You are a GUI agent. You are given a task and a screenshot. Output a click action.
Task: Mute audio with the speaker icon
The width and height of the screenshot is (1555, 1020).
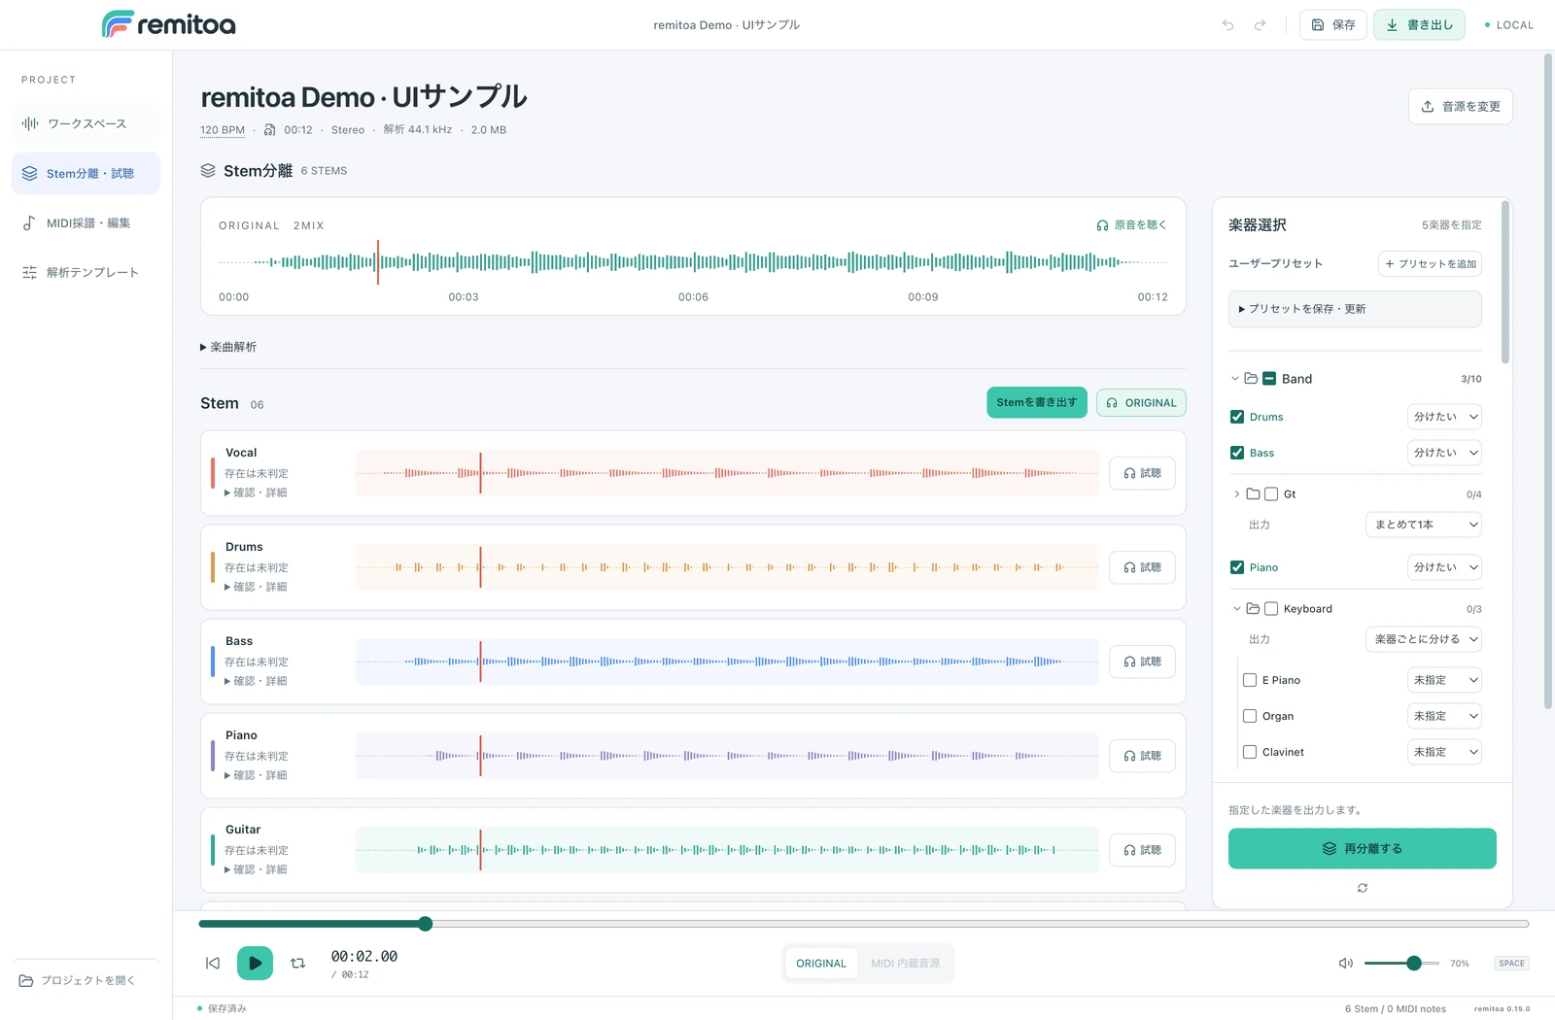[1346, 964]
